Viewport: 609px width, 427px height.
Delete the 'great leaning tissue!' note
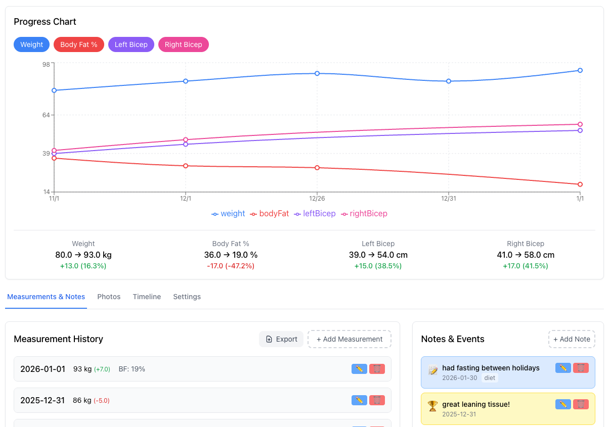click(581, 404)
